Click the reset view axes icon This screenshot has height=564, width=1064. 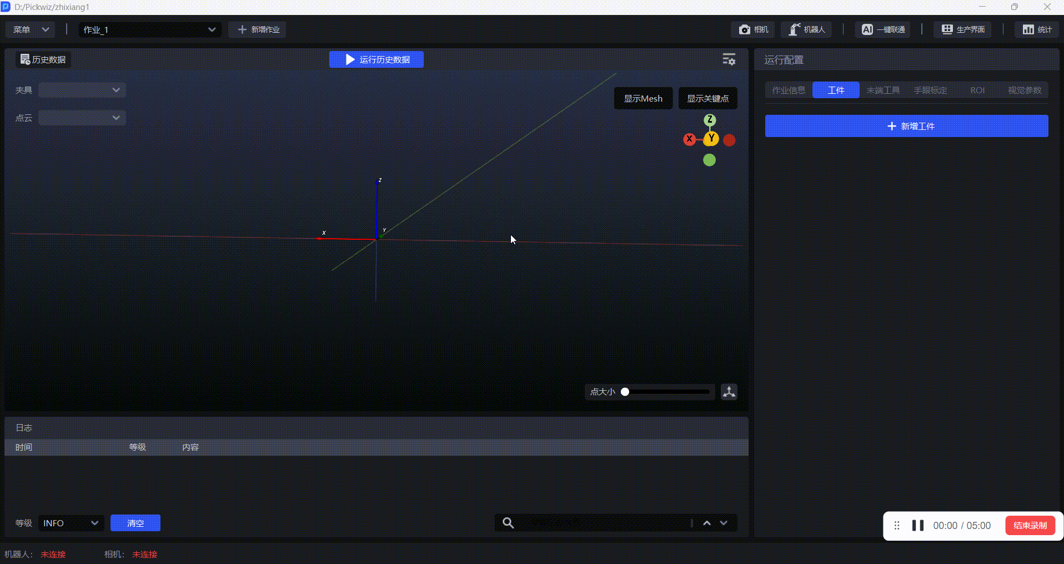tap(729, 392)
